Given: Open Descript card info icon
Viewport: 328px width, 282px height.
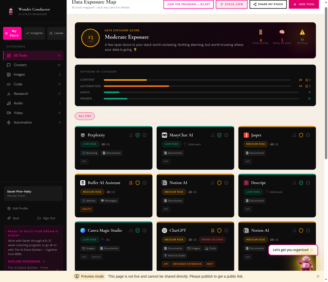Looking at the screenshot, I should tap(308, 183).
